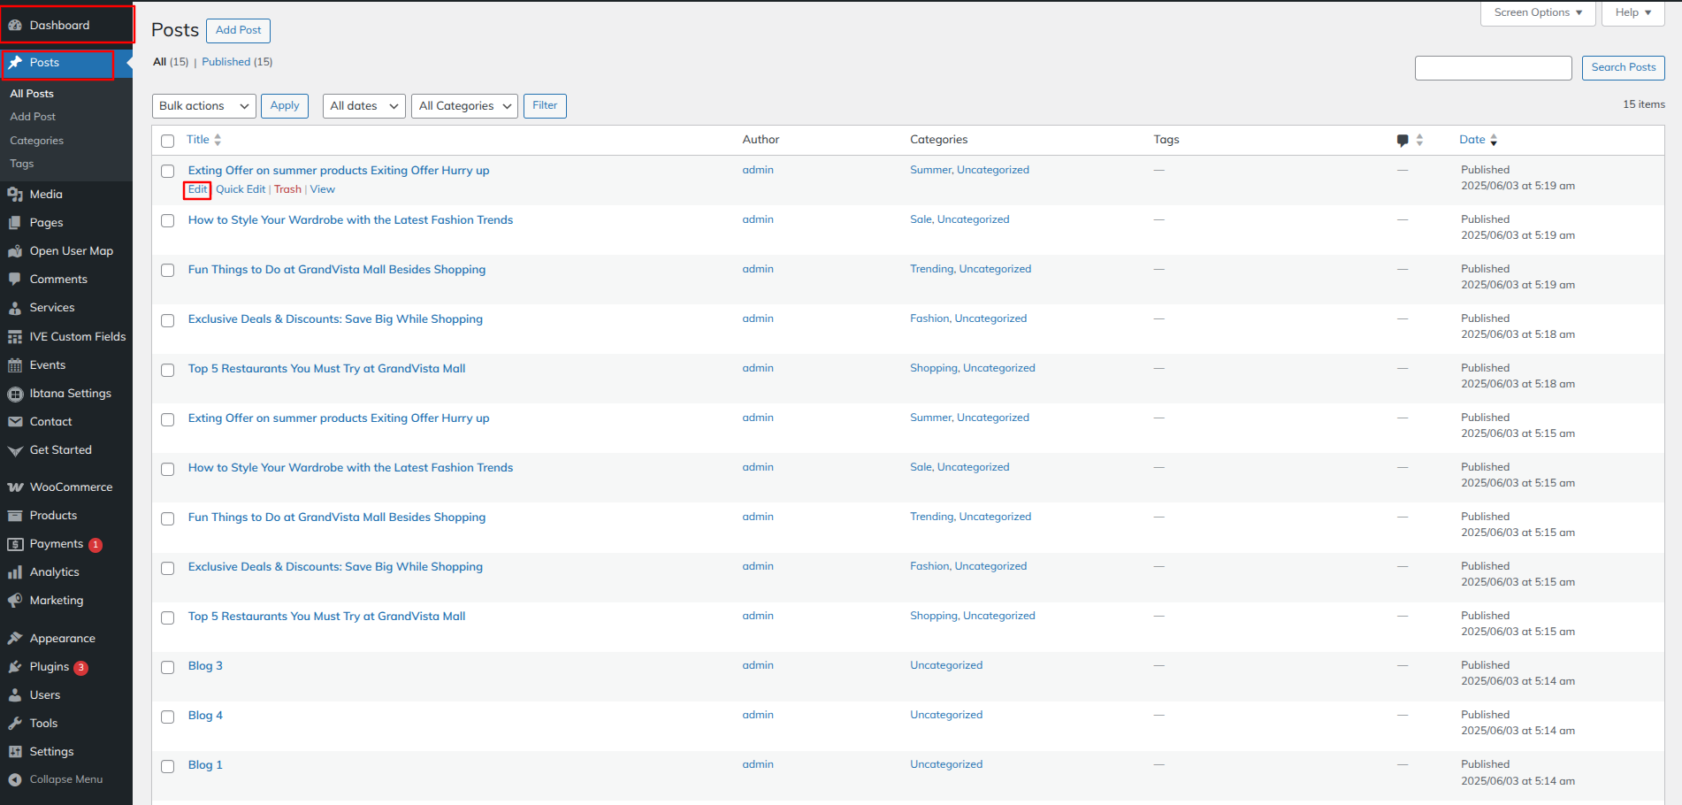Open Categories submenu item under Posts

coord(36,141)
